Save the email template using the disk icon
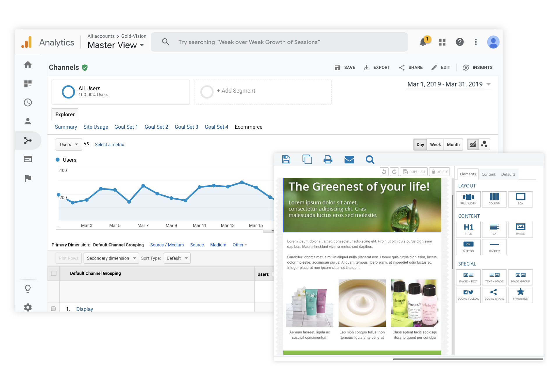This screenshot has height=390, width=559. 286,160
